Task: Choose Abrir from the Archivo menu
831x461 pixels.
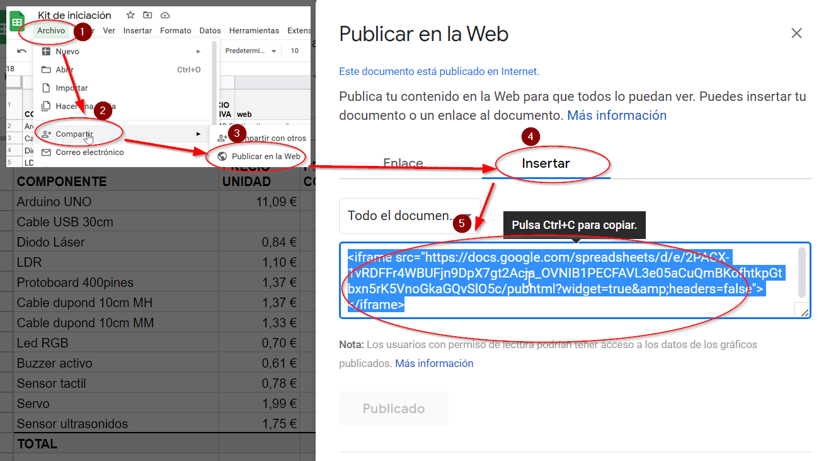Action: [x=122, y=70]
